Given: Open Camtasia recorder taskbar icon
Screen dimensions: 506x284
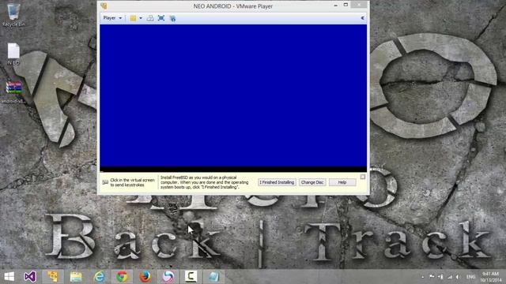Looking at the screenshot, I should coord(191,277).
